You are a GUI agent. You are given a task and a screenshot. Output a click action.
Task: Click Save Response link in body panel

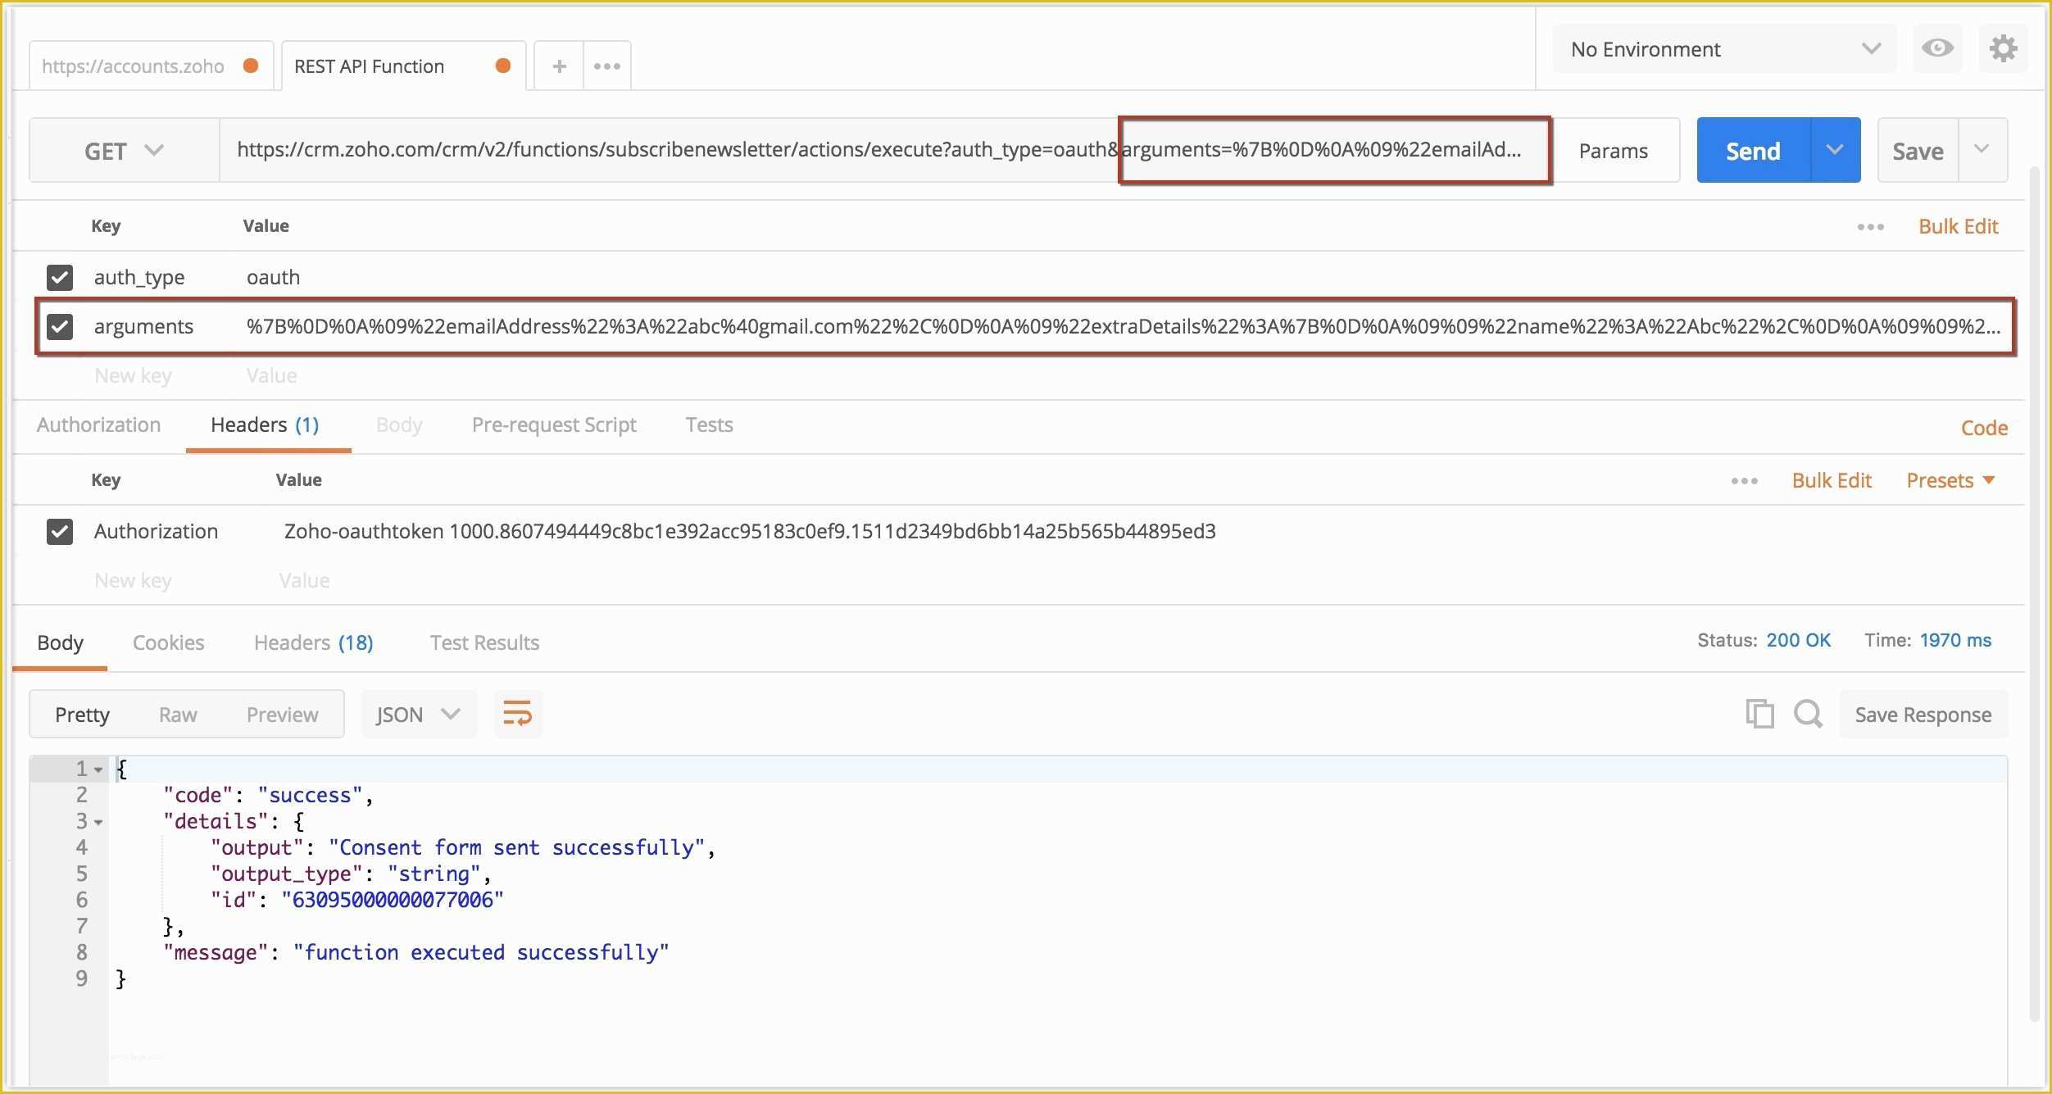coord(1922,714)
